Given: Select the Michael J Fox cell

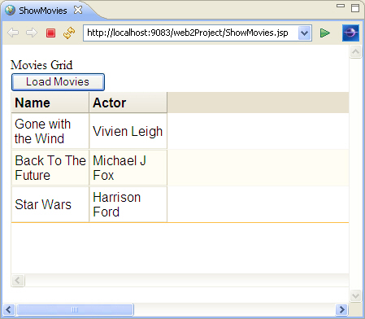Looking at the screenshot, I should [x=128, y=168].
